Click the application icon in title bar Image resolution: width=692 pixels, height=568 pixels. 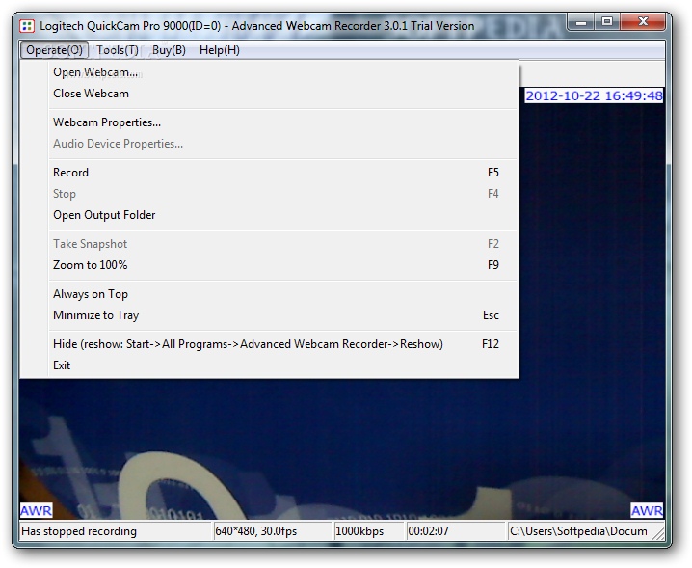[27, 26]
